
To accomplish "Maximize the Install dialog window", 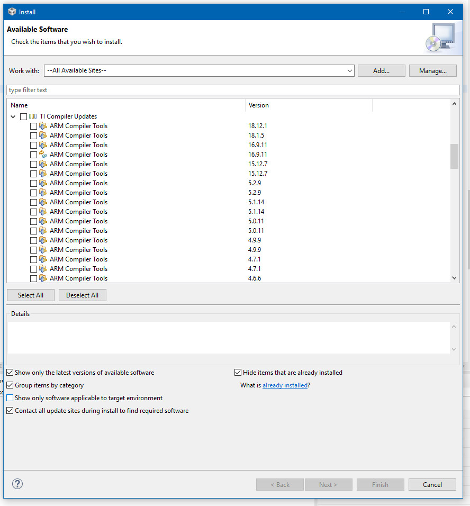I will coord(426,12).
